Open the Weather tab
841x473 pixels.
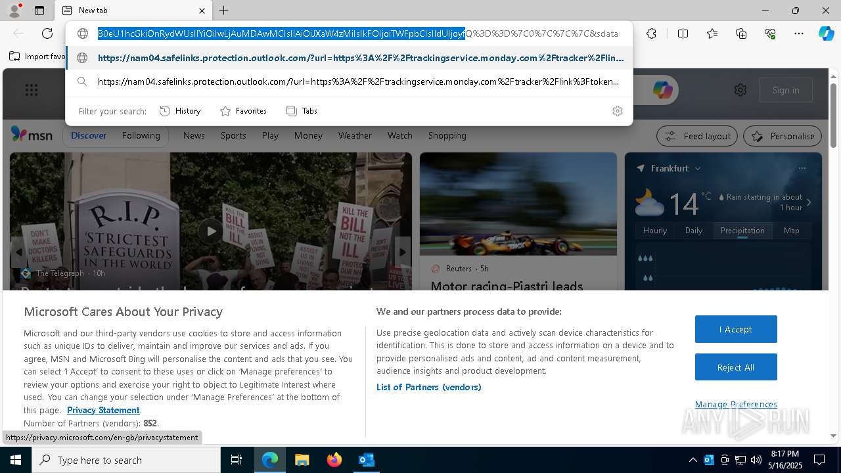[355, 135]
